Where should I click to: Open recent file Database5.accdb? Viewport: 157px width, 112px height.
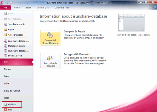[14, 46]
